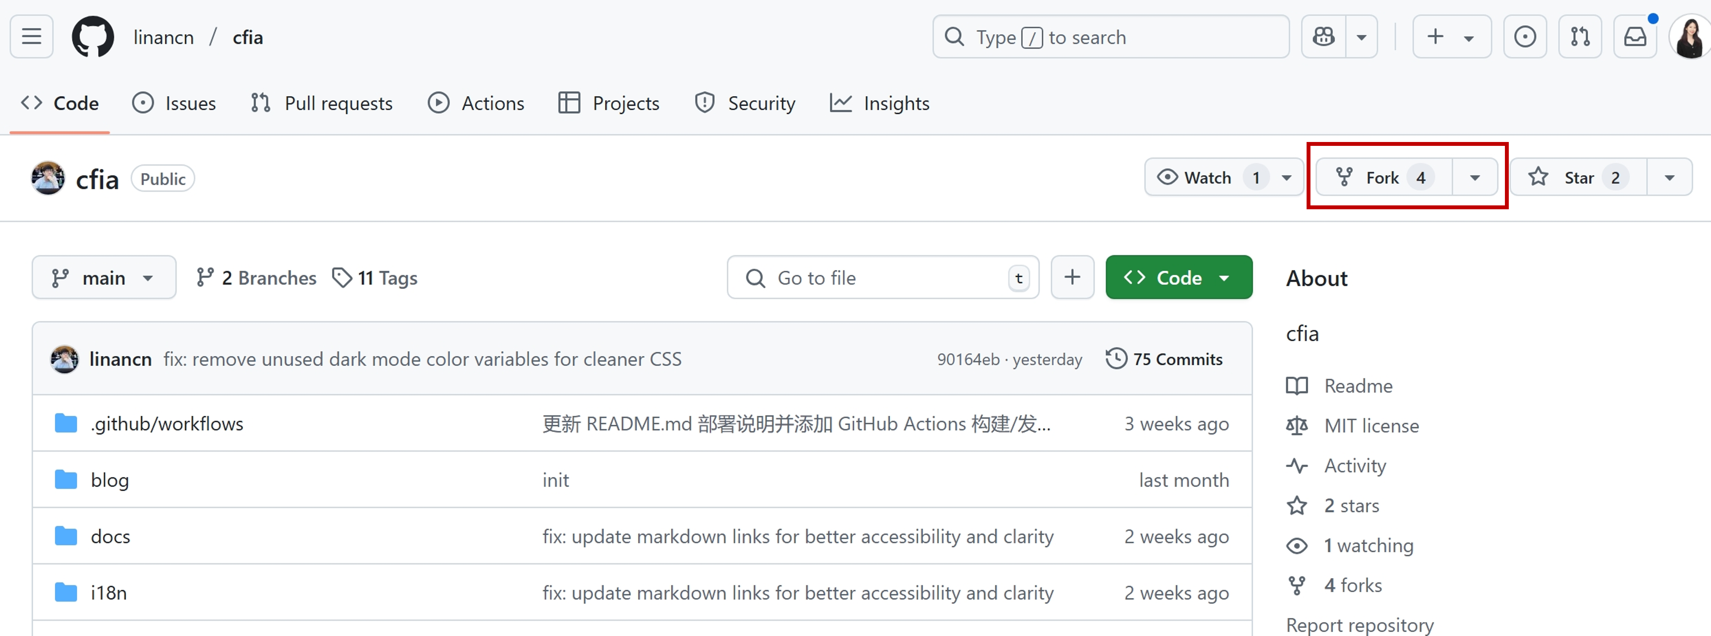
Task: Star the cfia repository
Action: [1578, 177]
